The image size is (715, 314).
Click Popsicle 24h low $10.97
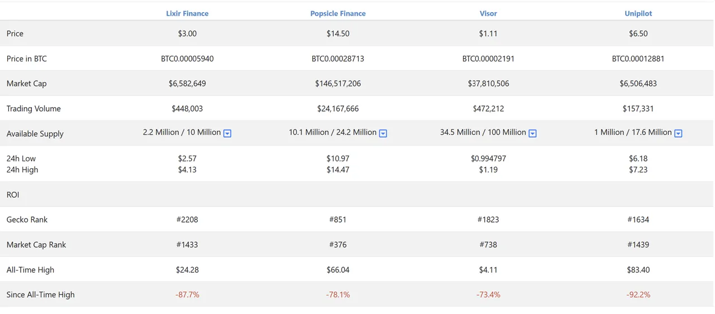[338, 158]
